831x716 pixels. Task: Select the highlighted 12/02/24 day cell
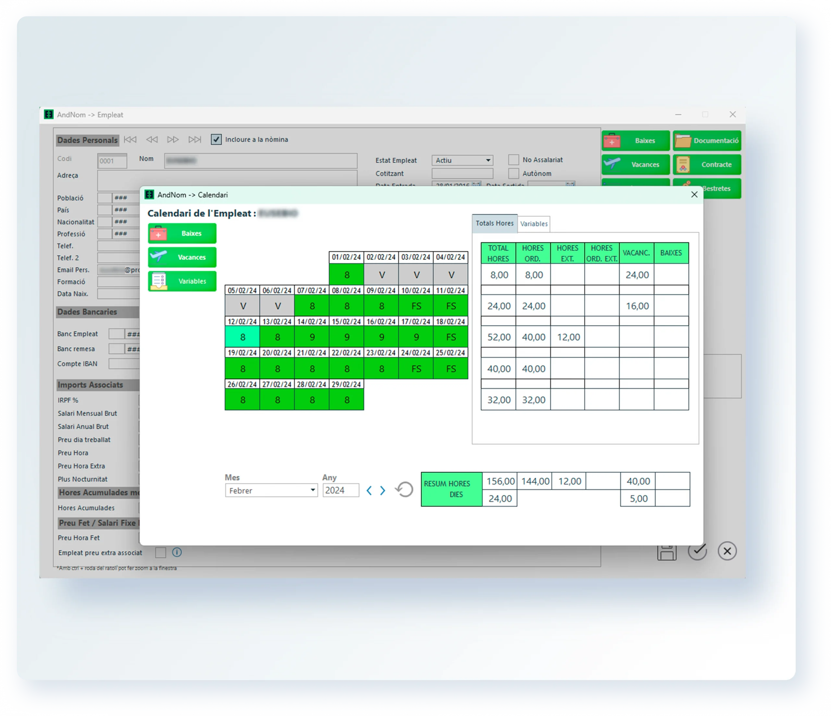242,337
